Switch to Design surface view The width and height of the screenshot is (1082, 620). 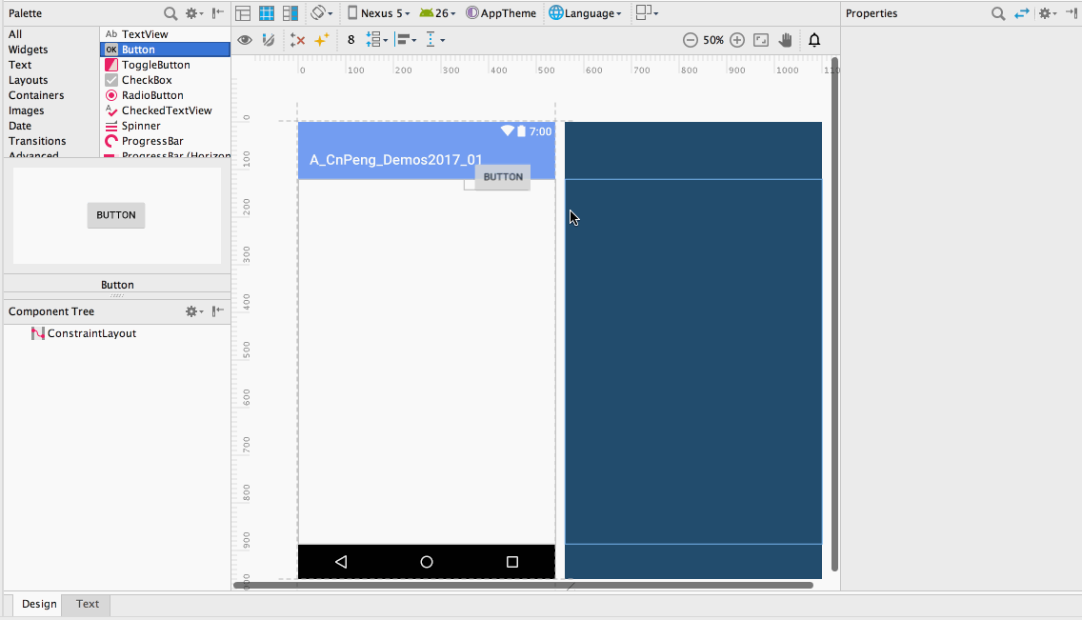pyautogui.click(x=243, y=13)
